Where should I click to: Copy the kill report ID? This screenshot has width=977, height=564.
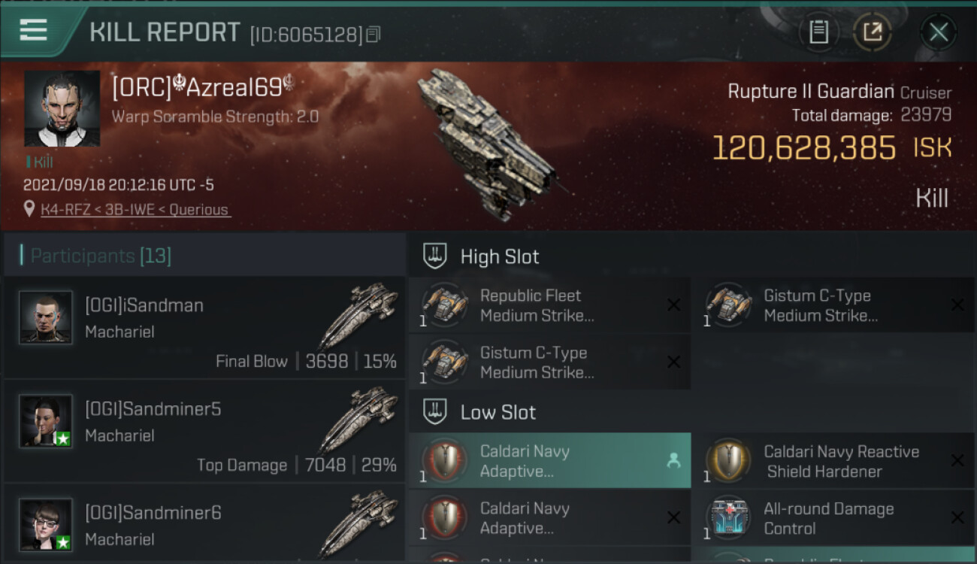[x=374, y=35]
